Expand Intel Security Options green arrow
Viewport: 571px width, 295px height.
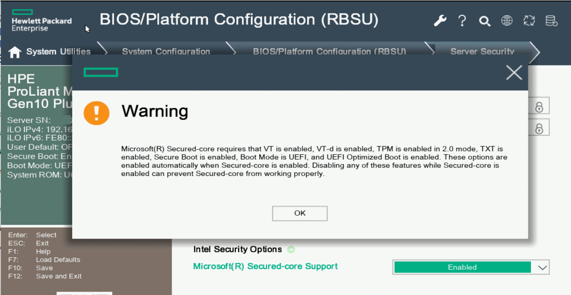tap(291, 250)
